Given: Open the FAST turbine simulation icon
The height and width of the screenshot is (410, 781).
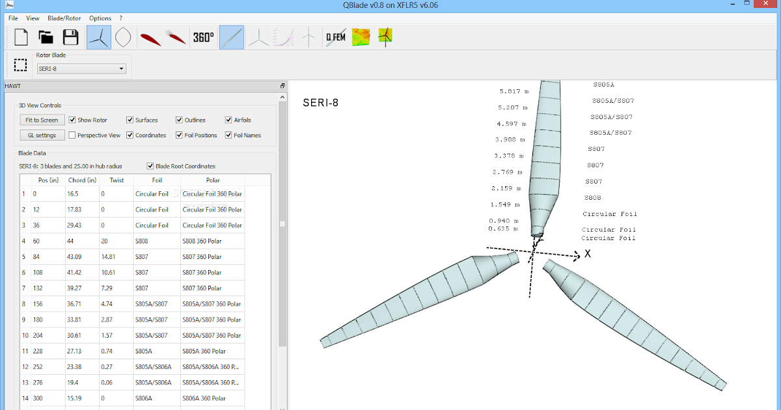Looking at the screenshot, I should point(385,37).
